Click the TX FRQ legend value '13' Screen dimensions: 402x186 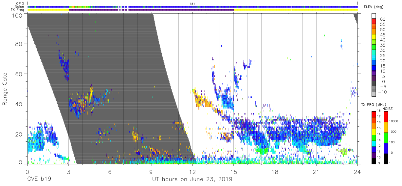pyautogui.click(x=378, y=140)
